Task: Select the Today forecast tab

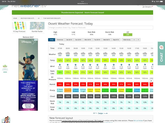Action: click(x=52, y=40)
